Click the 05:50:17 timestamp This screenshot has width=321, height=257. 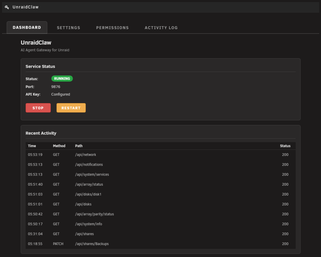coord(35,224)
